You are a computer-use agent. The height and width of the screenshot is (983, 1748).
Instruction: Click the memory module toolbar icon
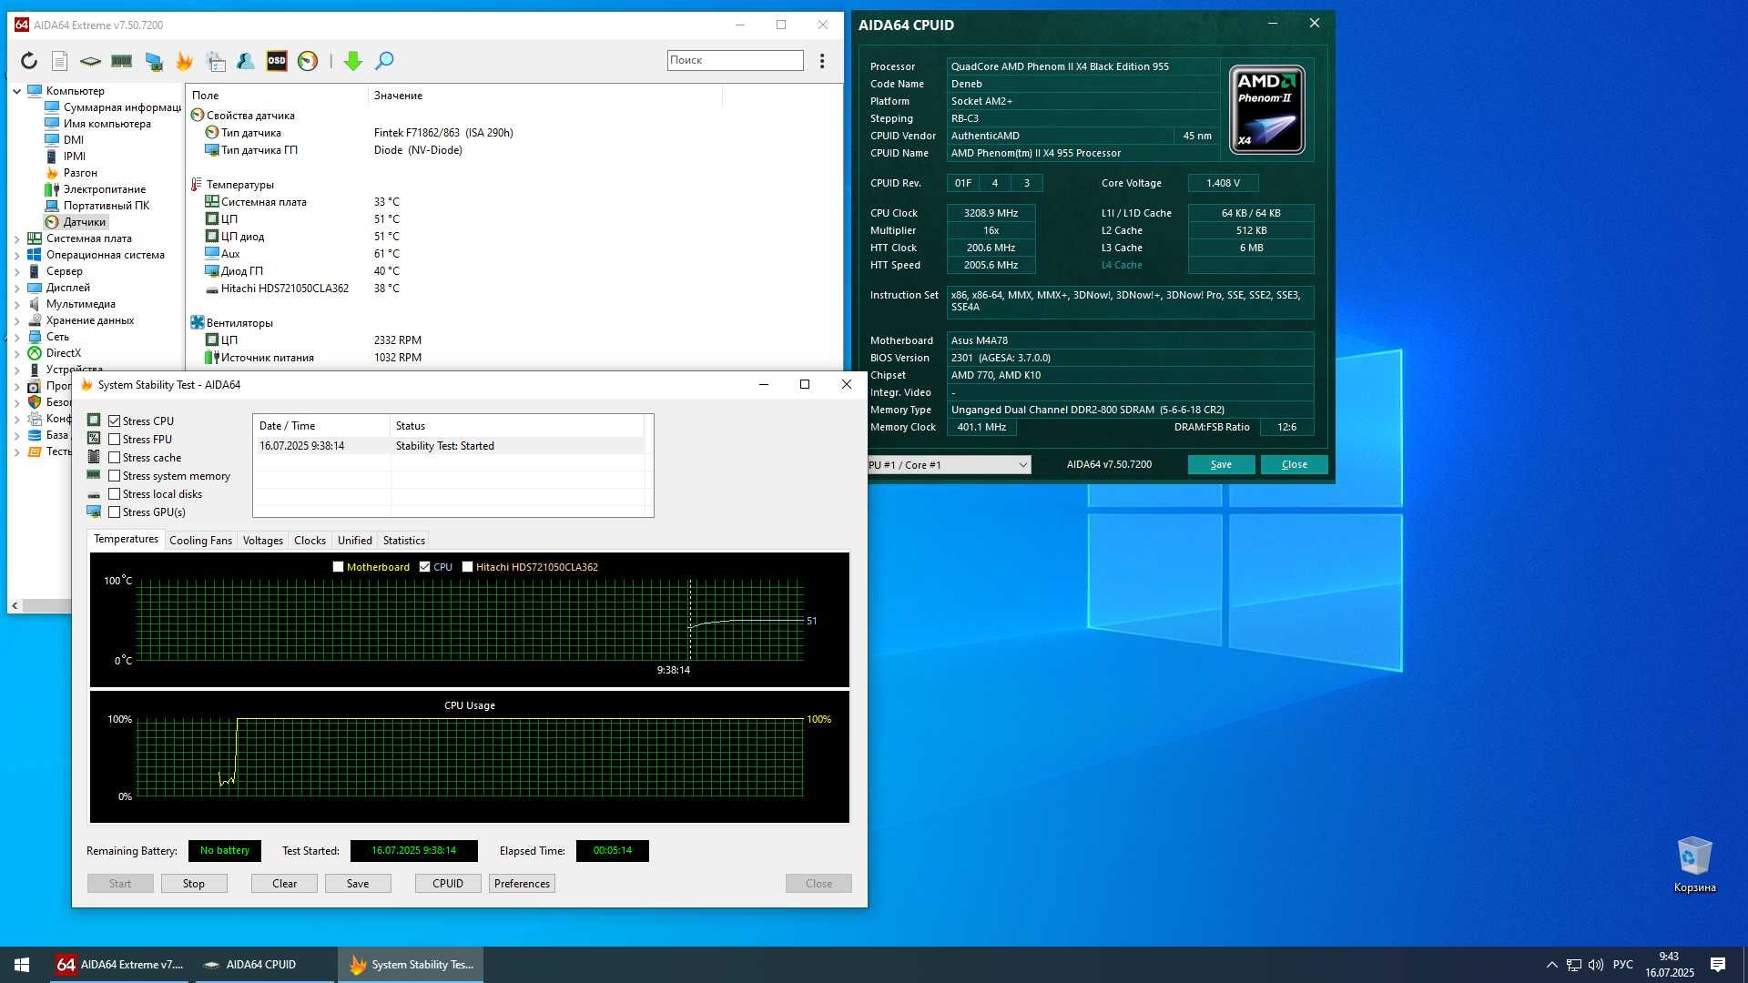(x=121, y=61)
